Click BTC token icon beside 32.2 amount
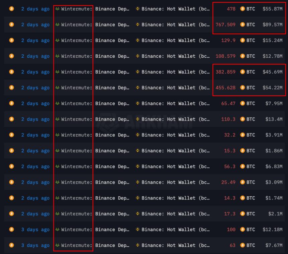288x254 pixels. point(242,135)
